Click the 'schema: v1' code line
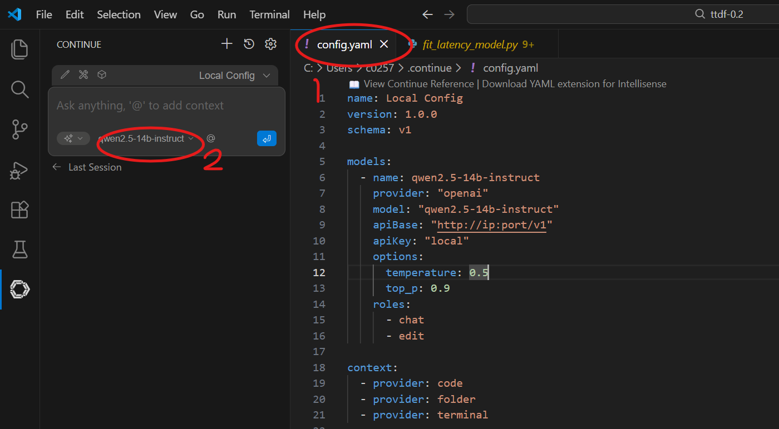The image size is (779, 429). tap(379, 130)
